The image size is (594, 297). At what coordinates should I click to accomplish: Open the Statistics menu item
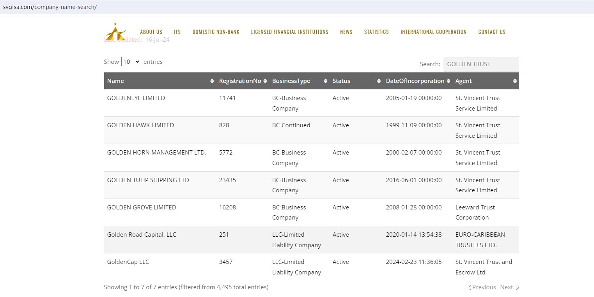pos(376,32)
